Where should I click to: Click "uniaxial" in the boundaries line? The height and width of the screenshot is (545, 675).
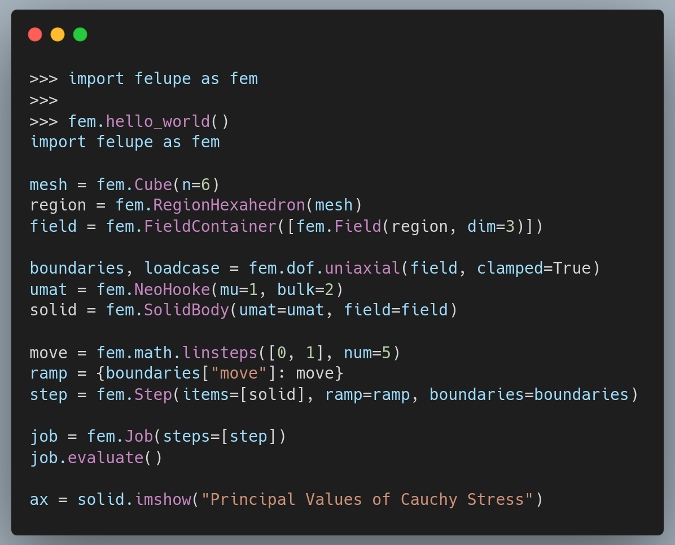tap(362, 268)
